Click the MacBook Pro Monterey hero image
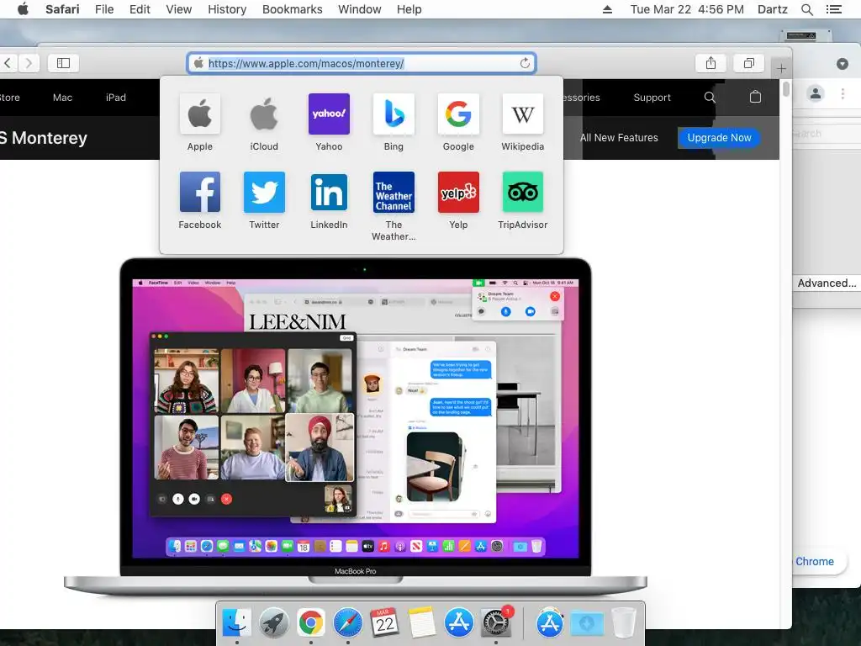 point(356,426)
